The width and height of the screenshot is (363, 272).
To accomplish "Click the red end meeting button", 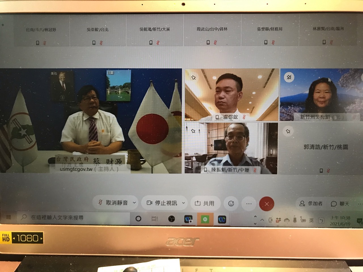I will click(267, 204).
